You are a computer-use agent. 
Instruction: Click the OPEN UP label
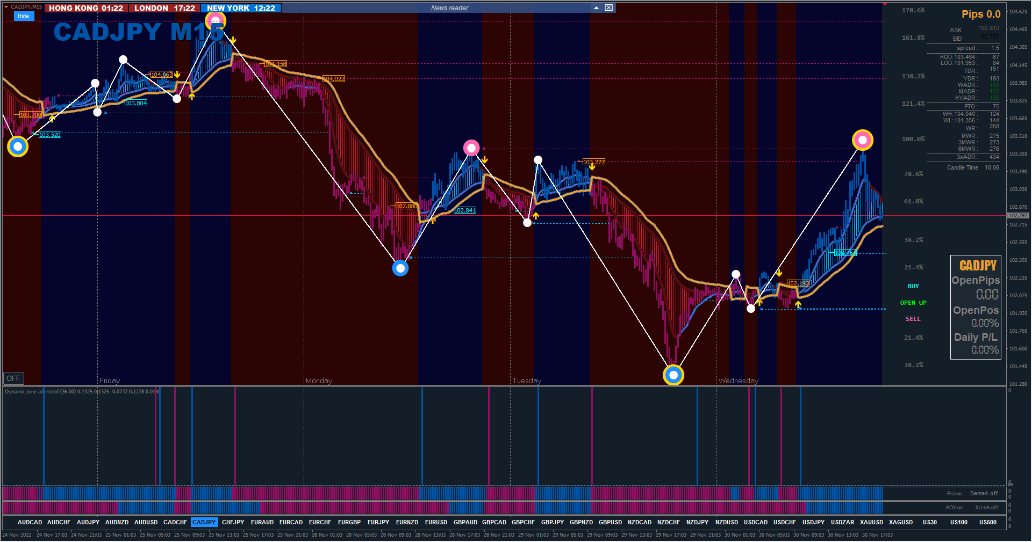(x=913, y=303)
